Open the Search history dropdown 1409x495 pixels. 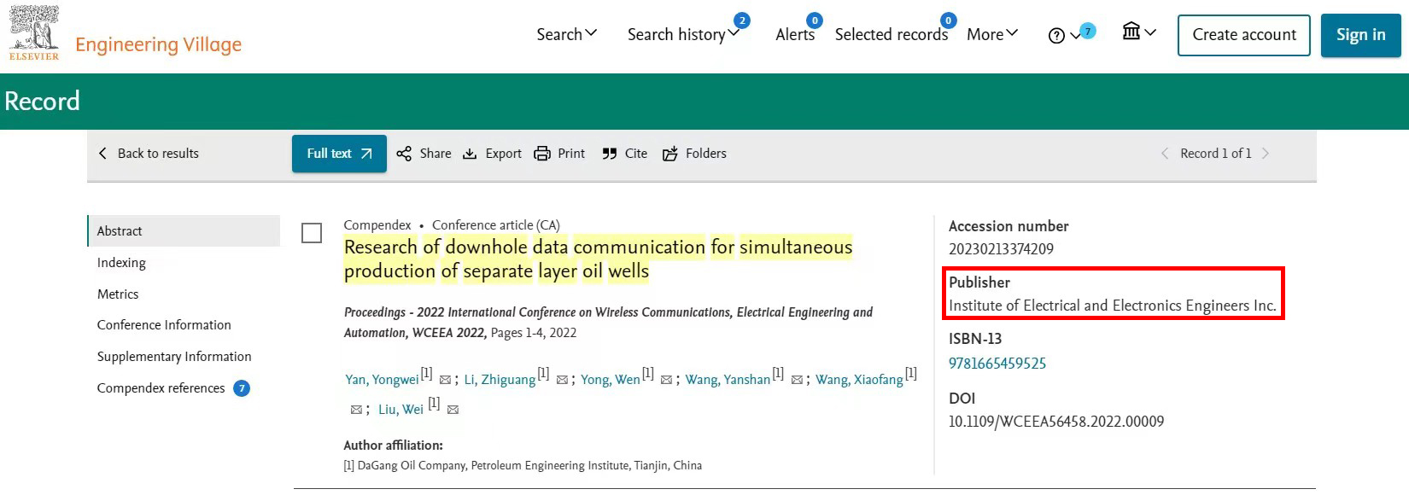(683, 34)
